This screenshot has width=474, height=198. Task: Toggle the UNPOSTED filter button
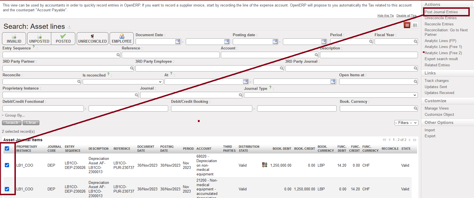39,38
